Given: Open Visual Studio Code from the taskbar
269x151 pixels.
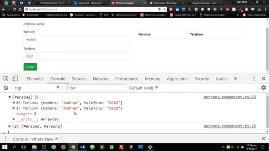Looking at the screenshot, I should click(82, 147).
